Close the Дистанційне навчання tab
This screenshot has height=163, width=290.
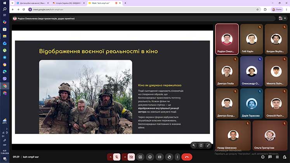[48, 3]
